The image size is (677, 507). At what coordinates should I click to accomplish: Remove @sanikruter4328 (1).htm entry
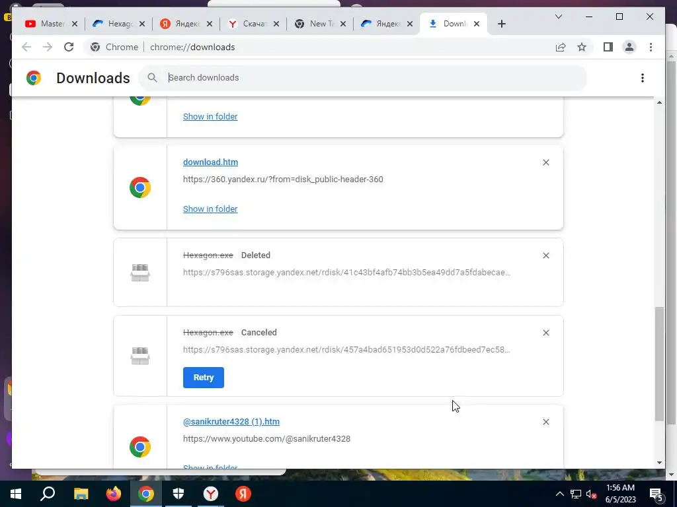[545, 422]
